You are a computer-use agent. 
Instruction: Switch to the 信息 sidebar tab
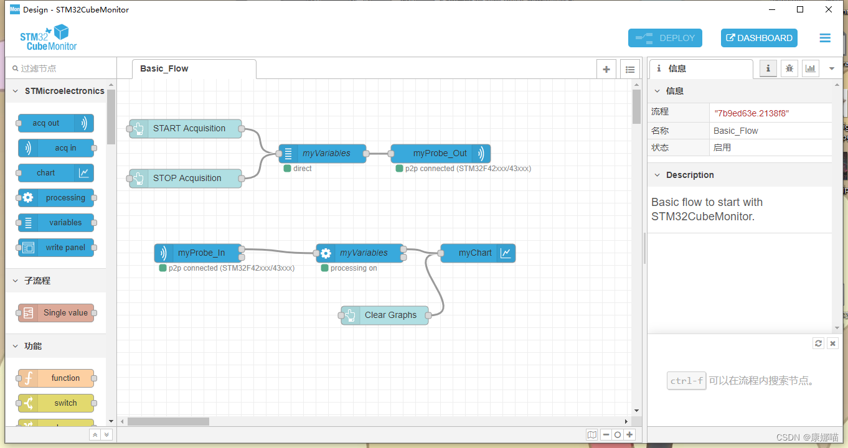point(700,69)
